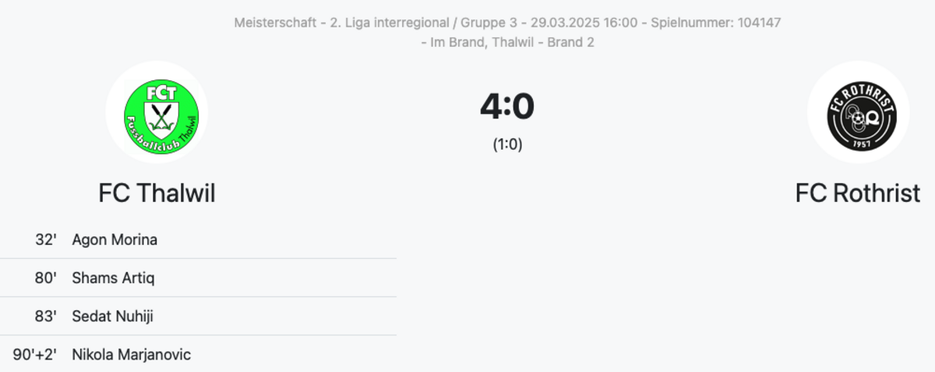935x372 pixels.
Task: Click the 32' goal minute marker
Action: [x=46, y=239]
